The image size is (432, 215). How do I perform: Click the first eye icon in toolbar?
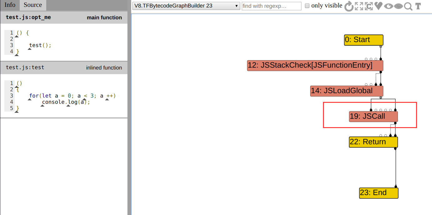click(x=388, y=6)
